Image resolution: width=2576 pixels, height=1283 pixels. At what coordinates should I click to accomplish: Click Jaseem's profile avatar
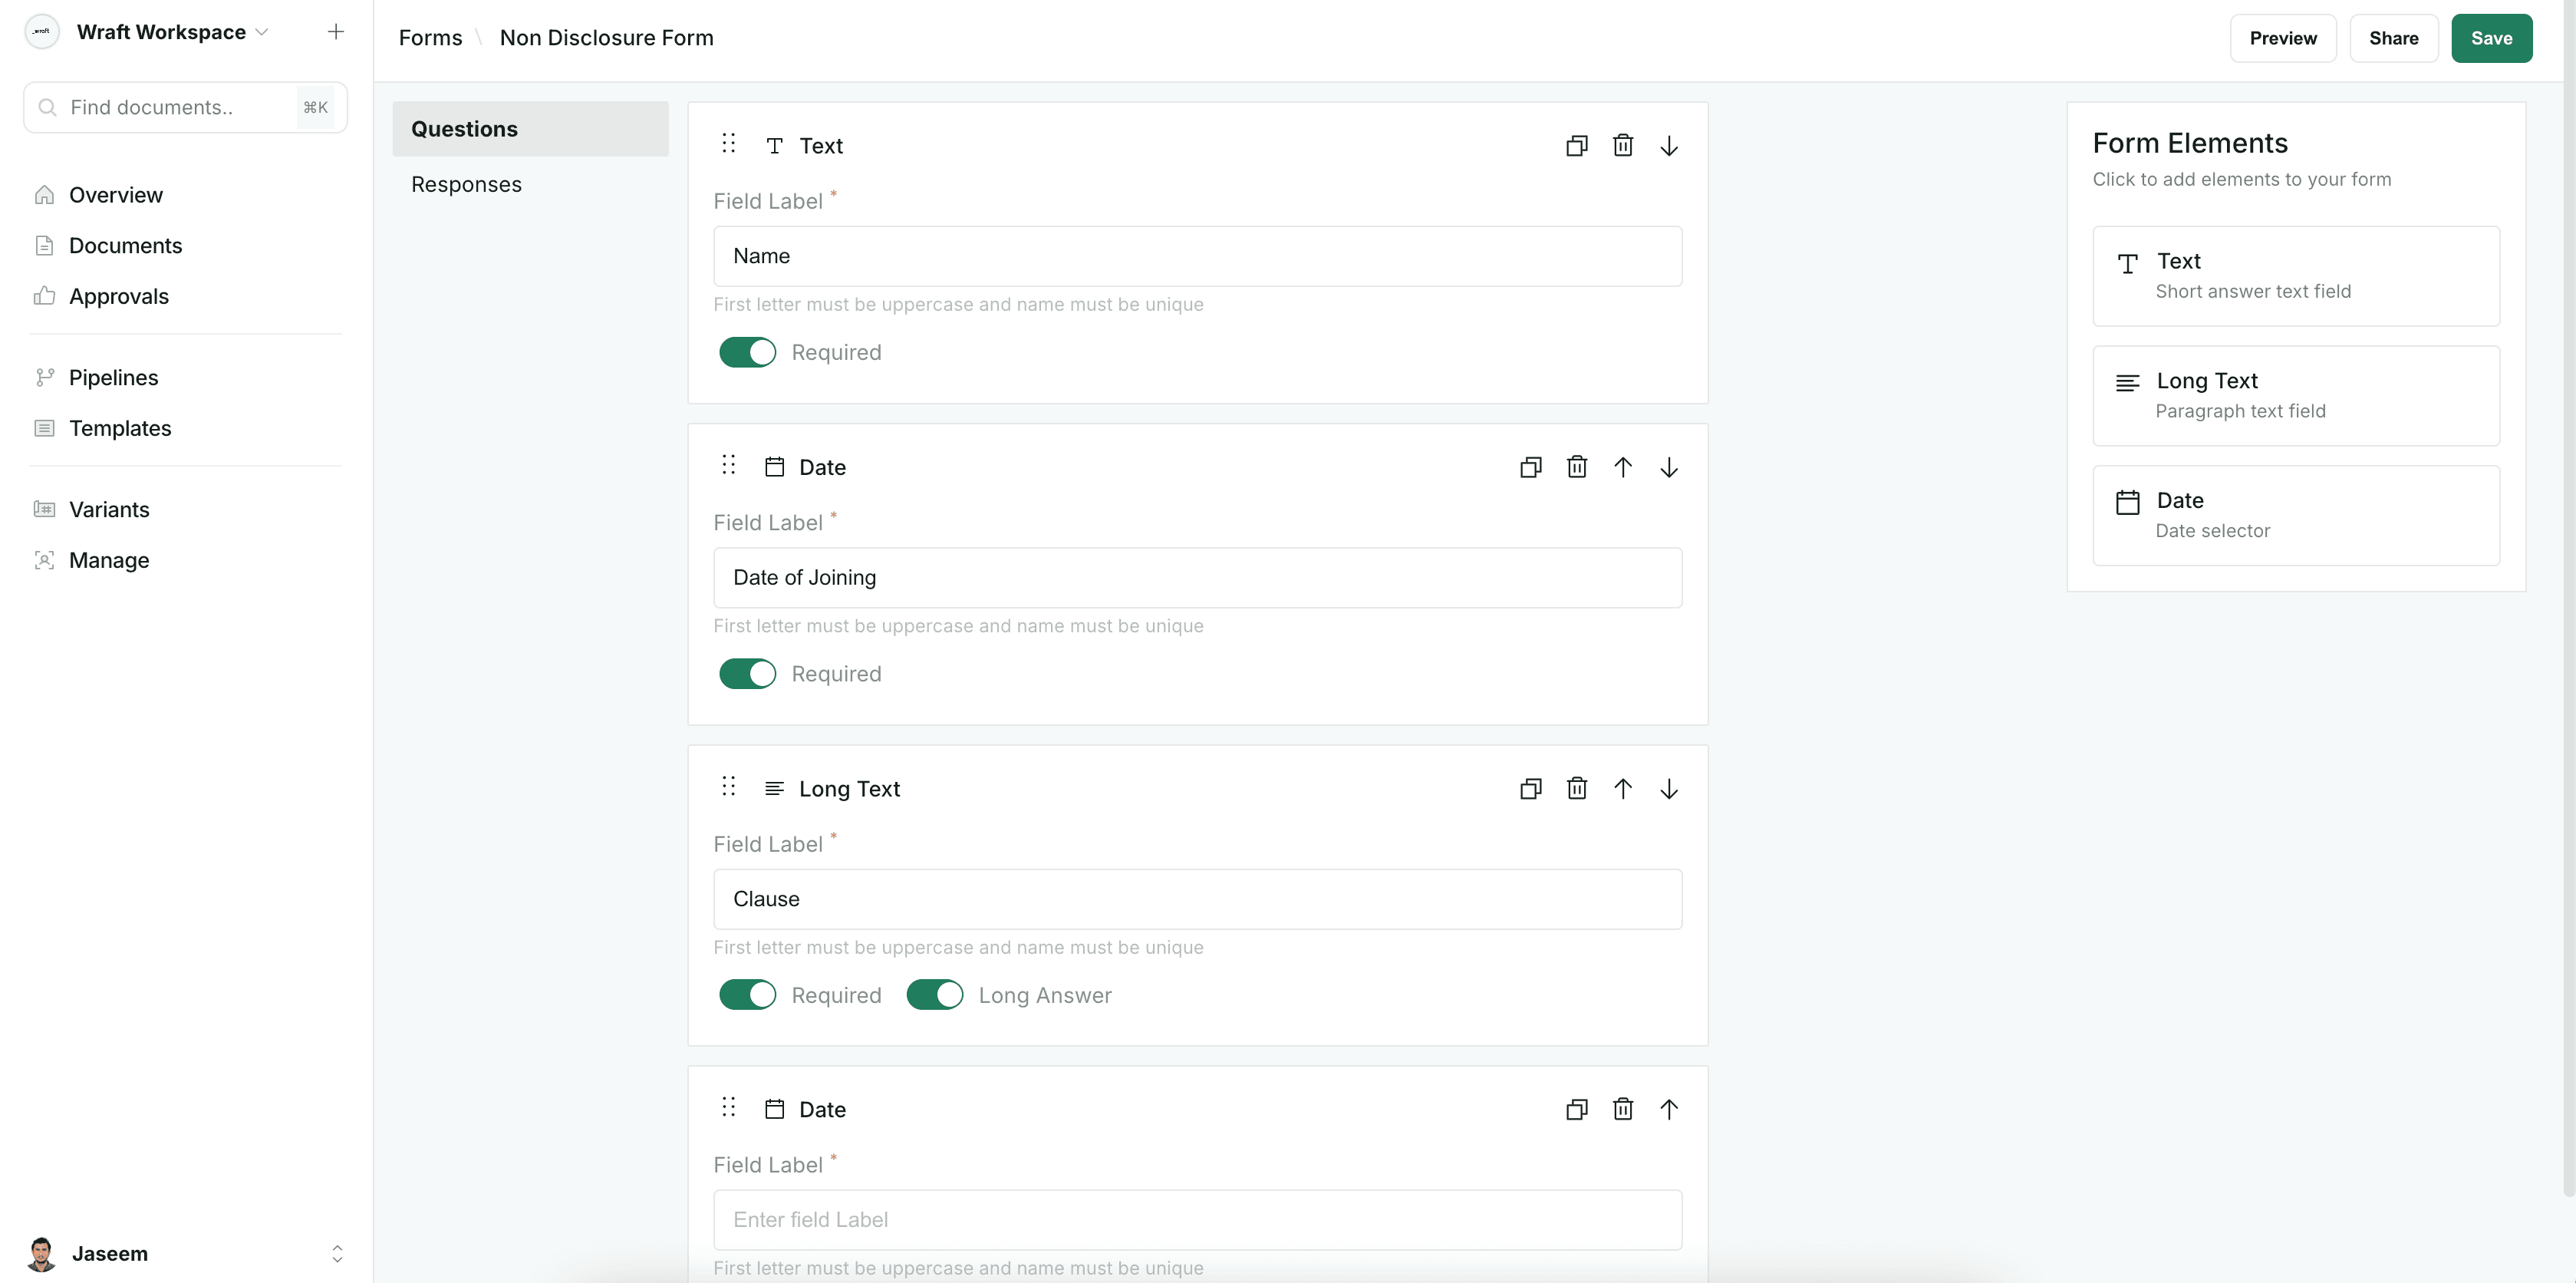(41, 1254)
